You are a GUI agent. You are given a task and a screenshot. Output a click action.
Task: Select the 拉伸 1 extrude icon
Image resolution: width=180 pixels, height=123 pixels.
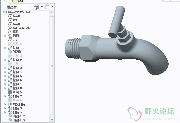coord(10,48)
